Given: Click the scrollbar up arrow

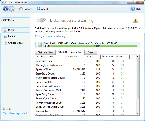Looking at the screenshot, I should click(137, 57).
